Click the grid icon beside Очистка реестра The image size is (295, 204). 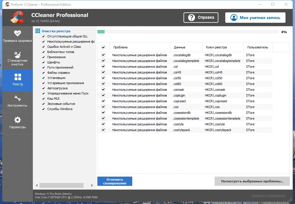click(38, 31)
